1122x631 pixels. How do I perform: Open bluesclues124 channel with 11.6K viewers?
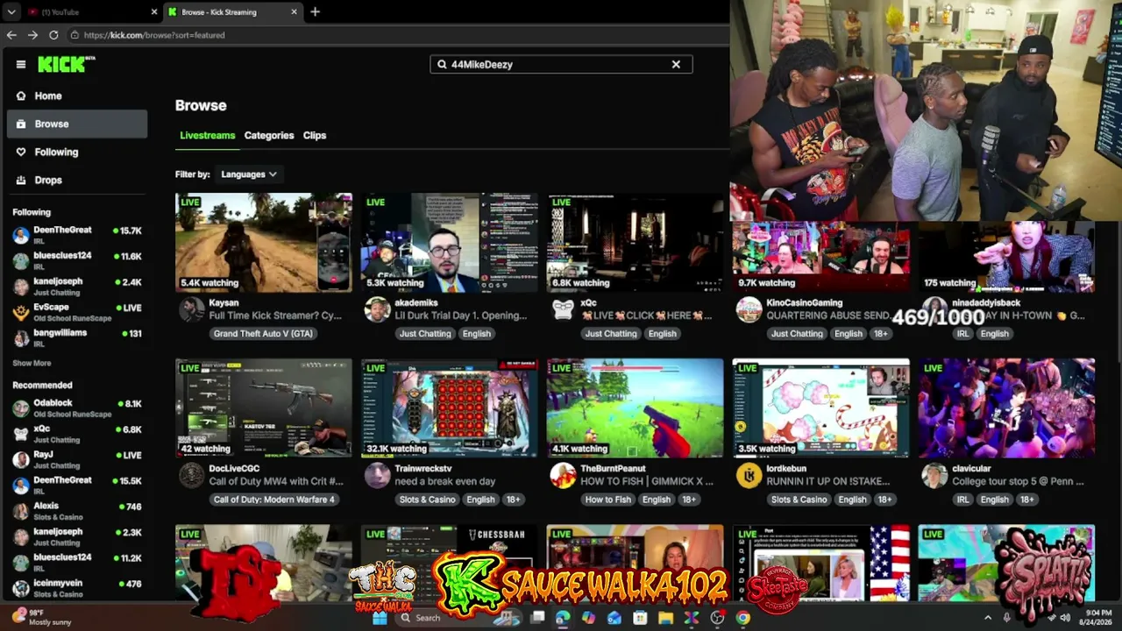(x=77, y=260)
